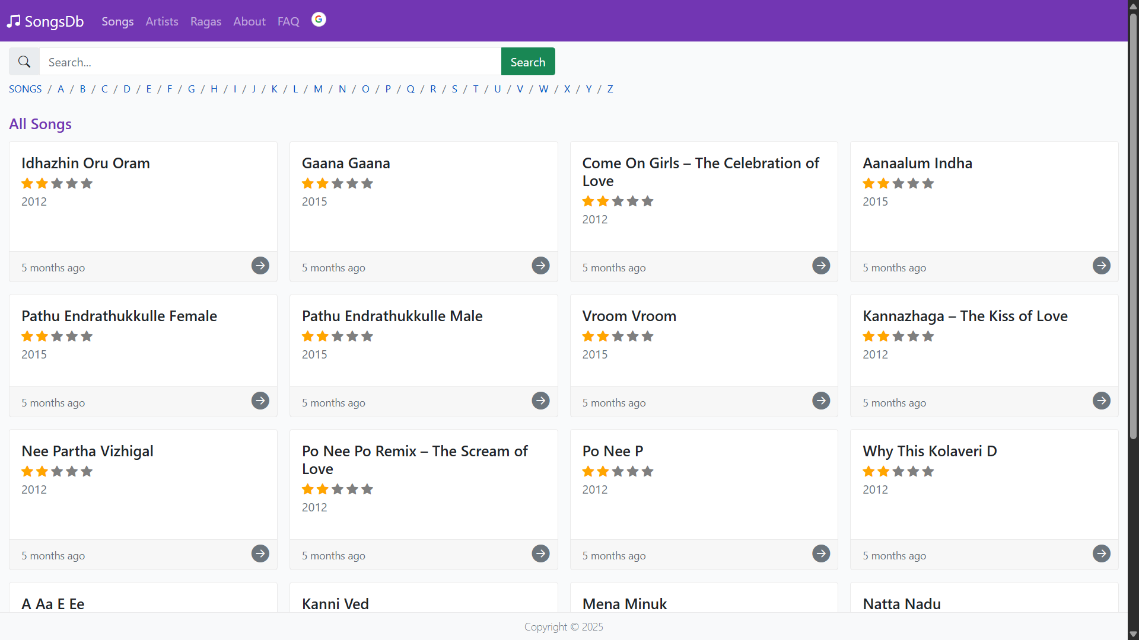Click Aanaalum Indha song title
The width and height of the screenshot is (1139, 640).
[x=917, y=163]
